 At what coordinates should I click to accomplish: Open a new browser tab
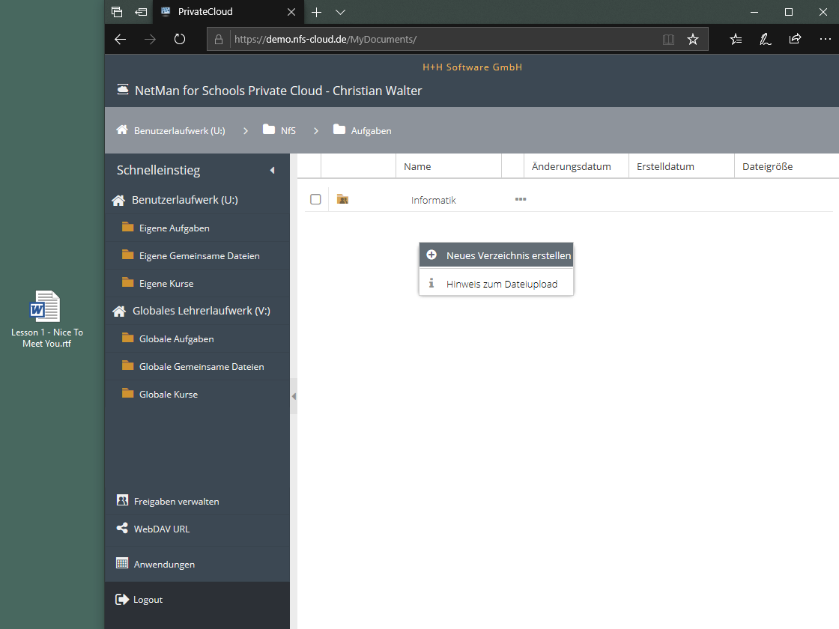click(x=317, y=12)
